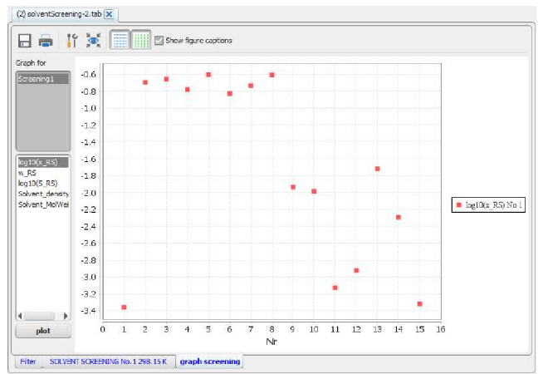The height and width of the screenshot is (374, 548).
Task: Choose w_RS from property list
Action: pyautogui.click(x=27, y=173)
